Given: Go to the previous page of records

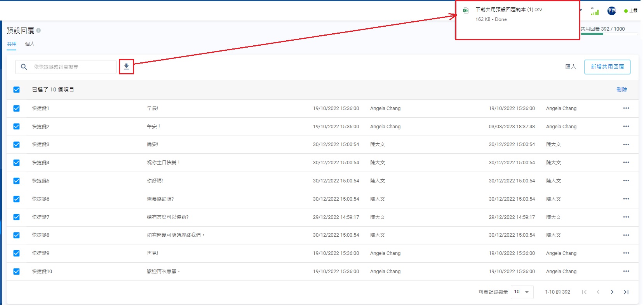Looking at the screenshot, I should 598,292.
